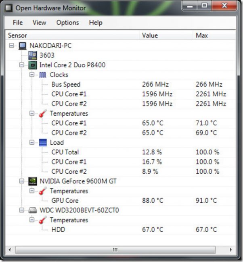
Task: Select the GPU Core temperature row
Action: (x=121, y=200)
